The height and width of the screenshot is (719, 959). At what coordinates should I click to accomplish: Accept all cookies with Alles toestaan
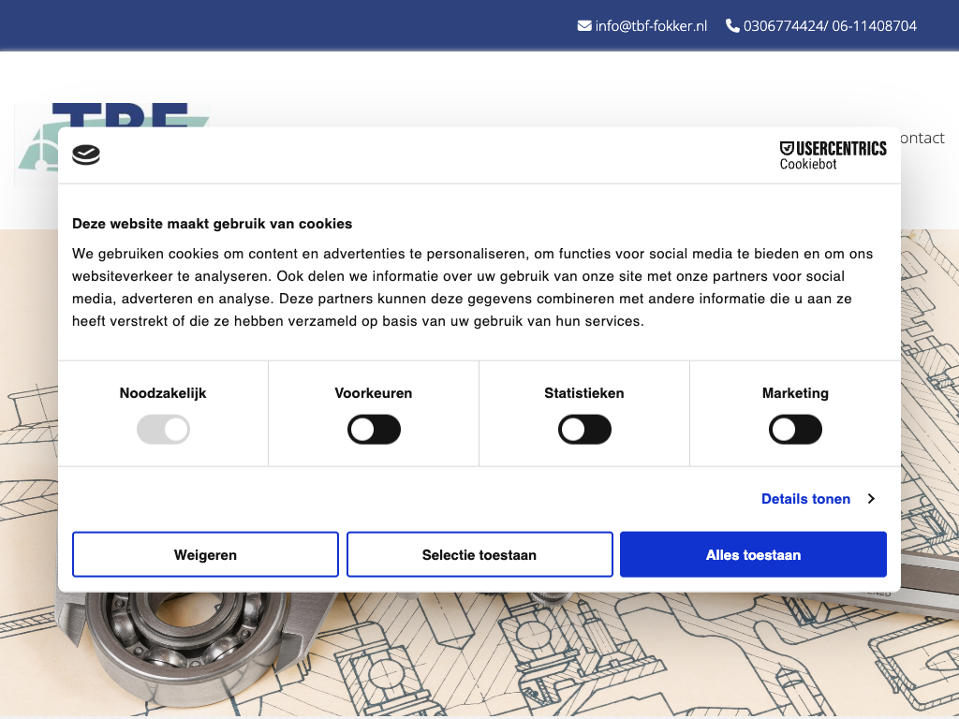(753, 555)
